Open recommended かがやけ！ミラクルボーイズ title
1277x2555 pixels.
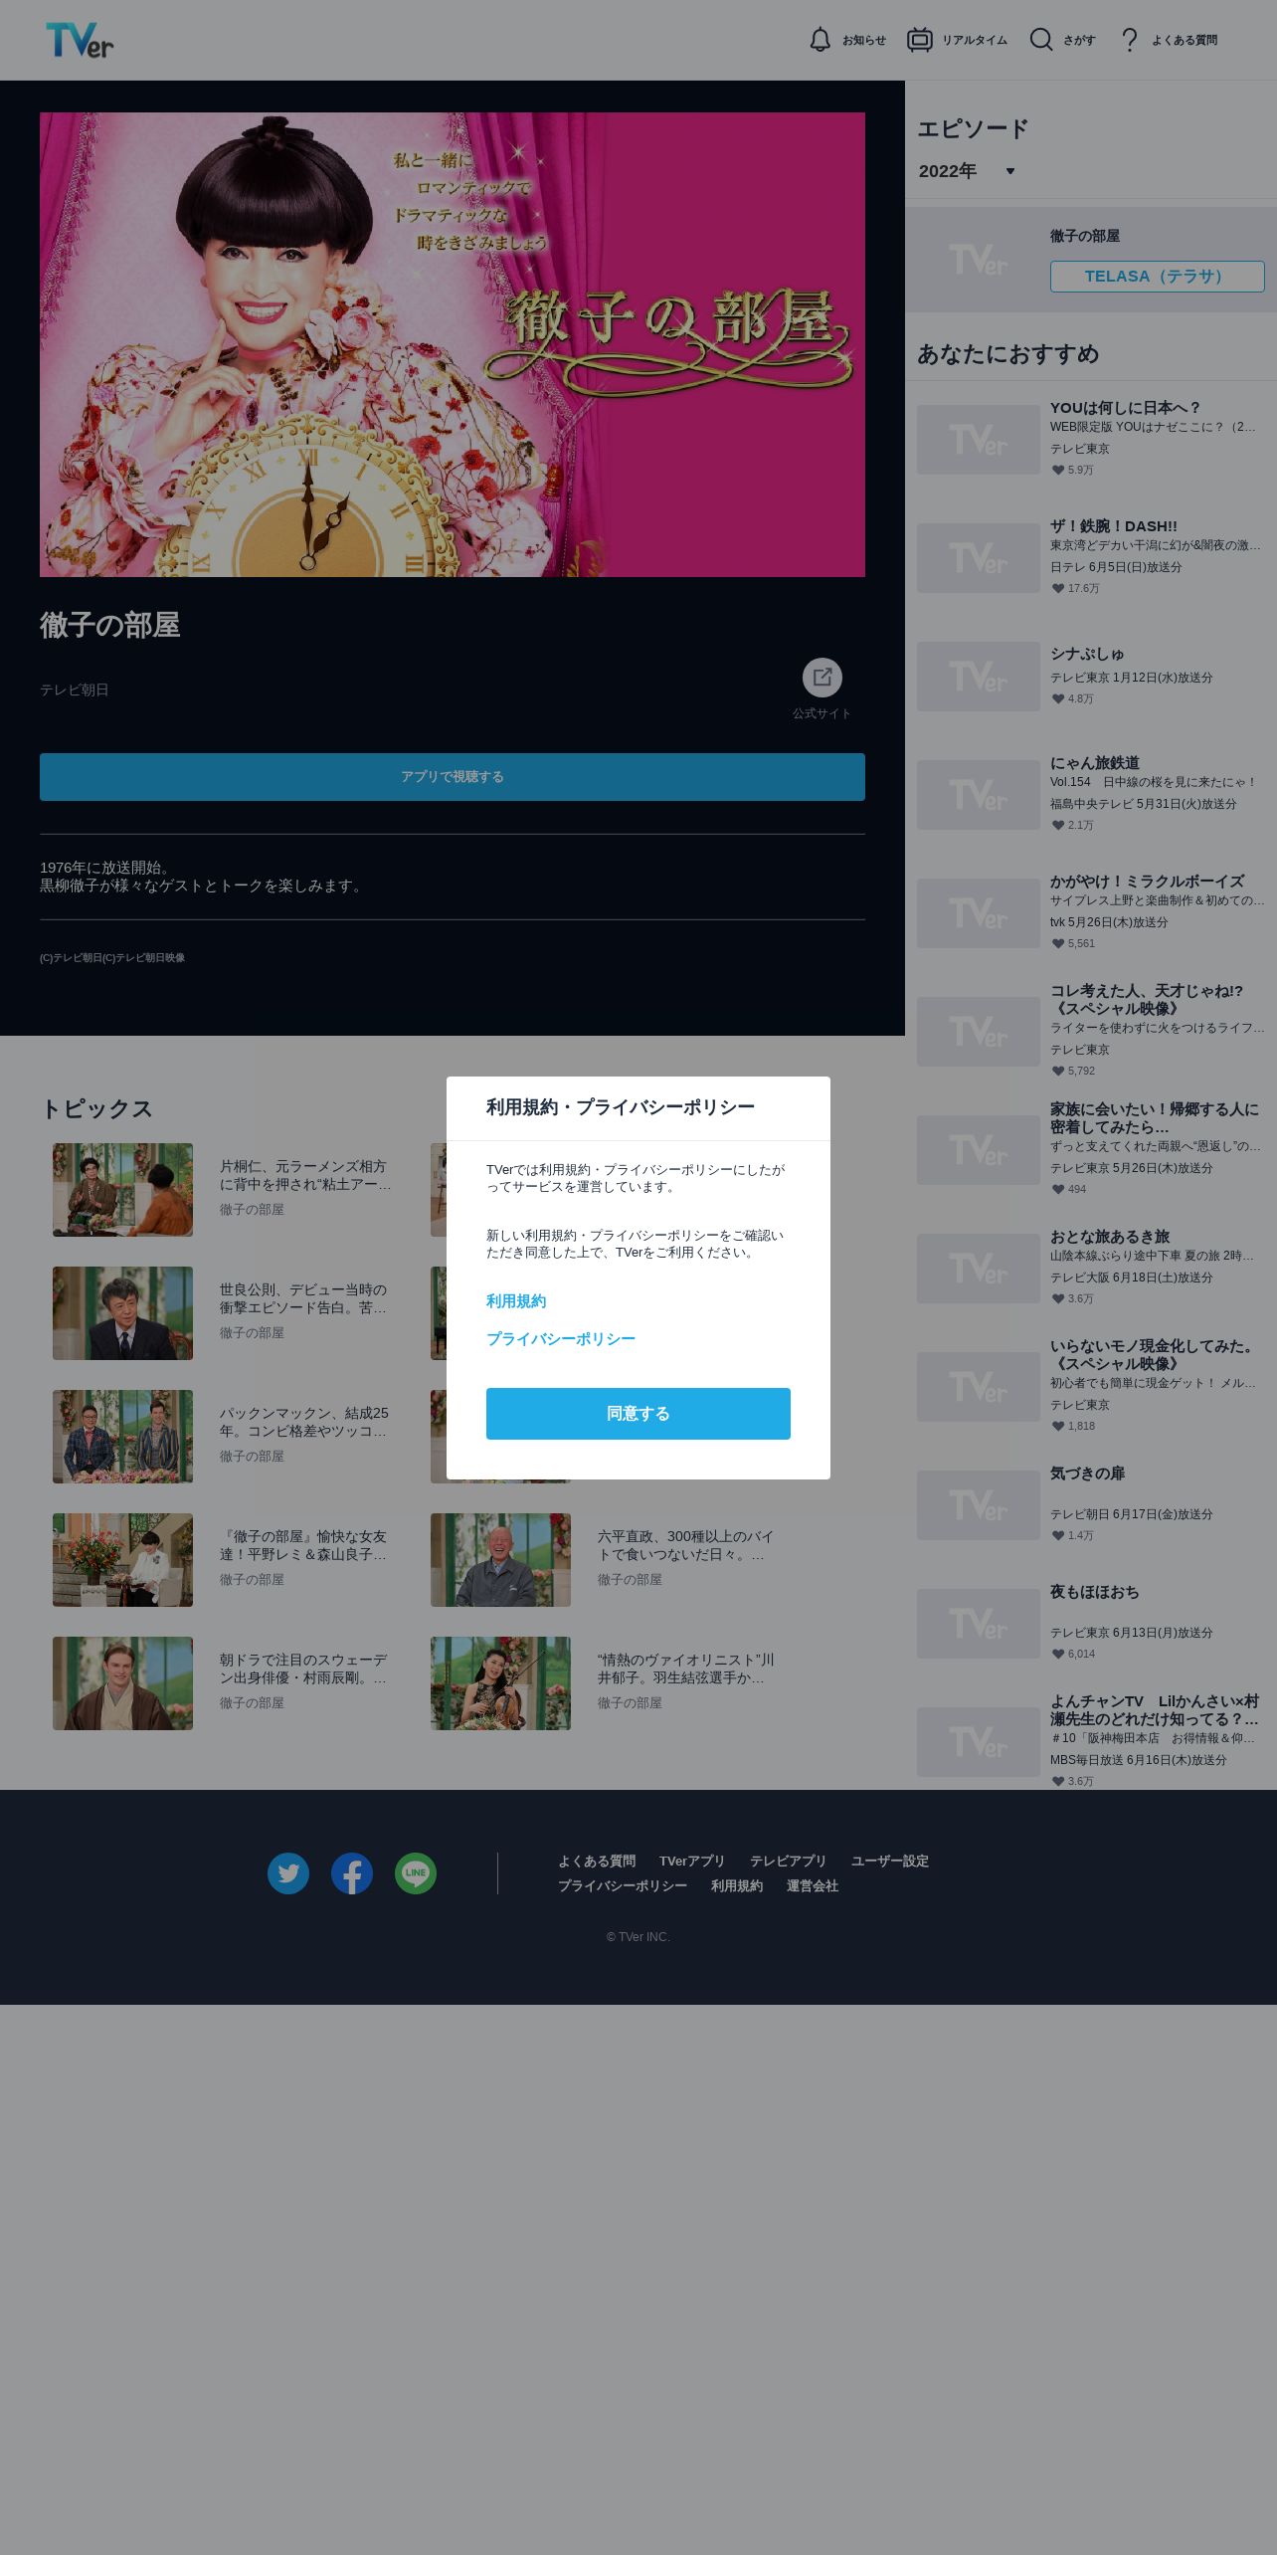tap(1148, 882)
